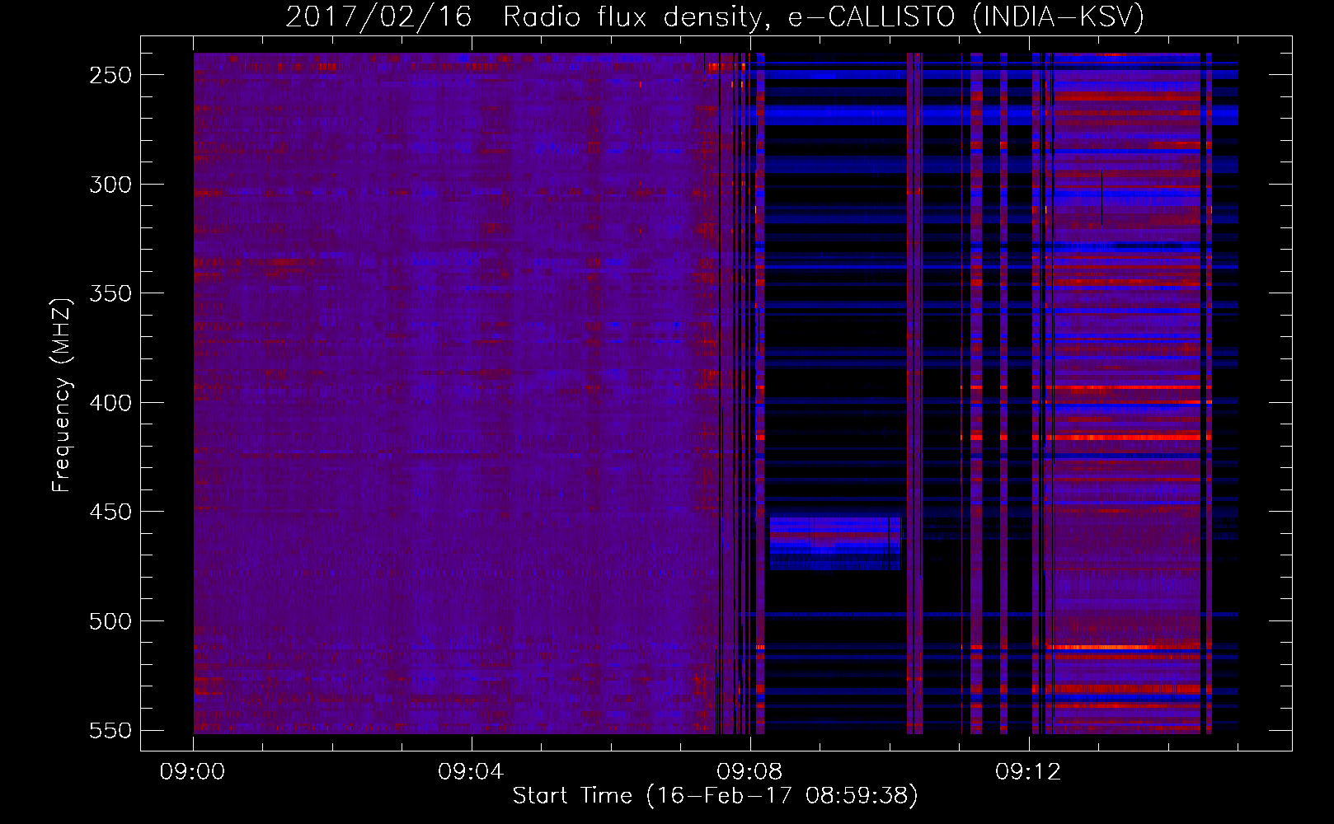
Task: Click the 09:04 time tick label
Action: pos(471,772)
